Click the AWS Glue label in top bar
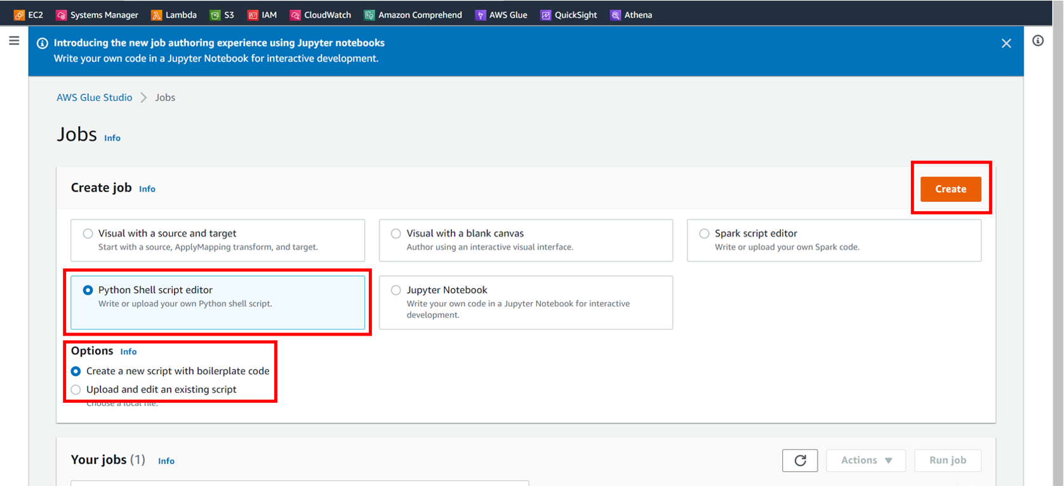The height and width of the screenshot is (486, 1064). [x=509, y=15]
